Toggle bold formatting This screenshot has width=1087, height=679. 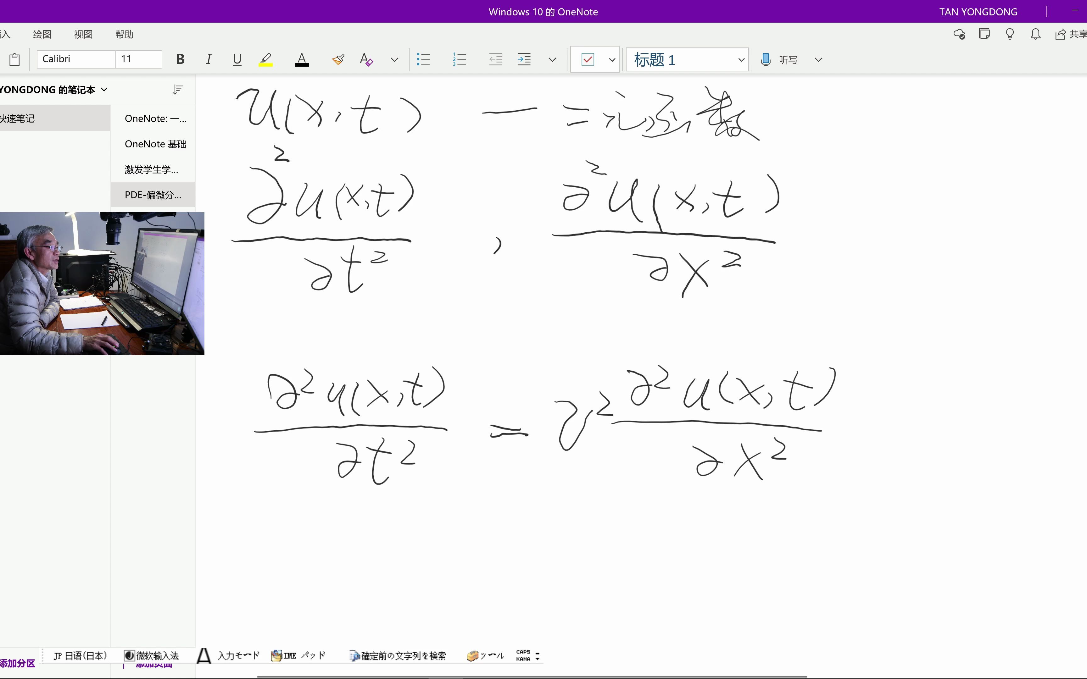[x=180, y=59]
